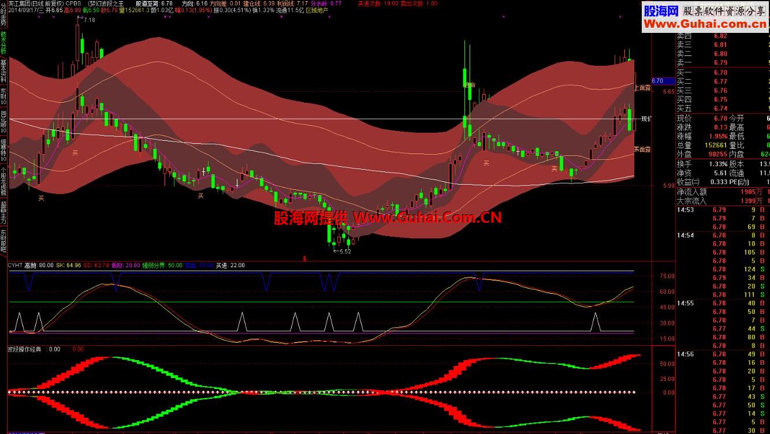Click the 区域地产 sector label

tap(317, 10)
